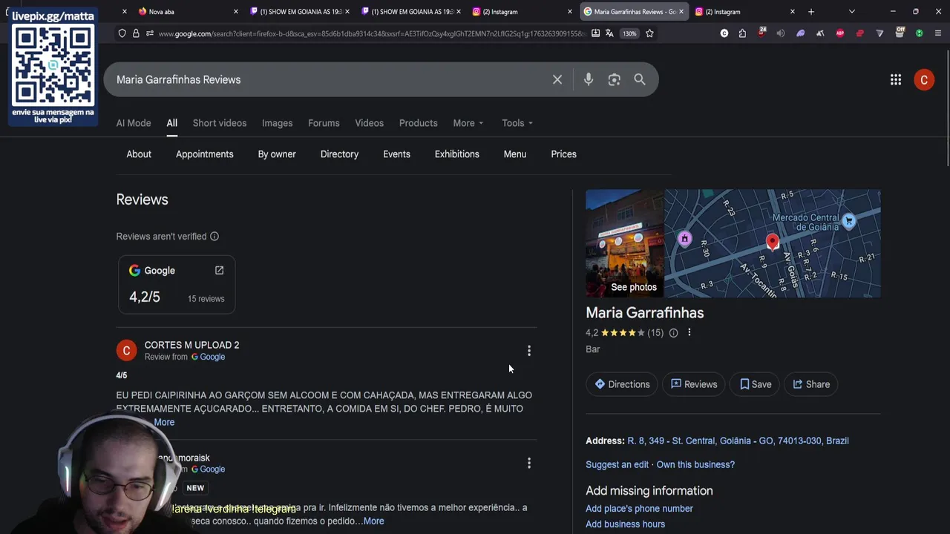Save Maria Garrafinhas place
Screen dimensions: 950x534
pyautogui.click(x=756, y=384)
